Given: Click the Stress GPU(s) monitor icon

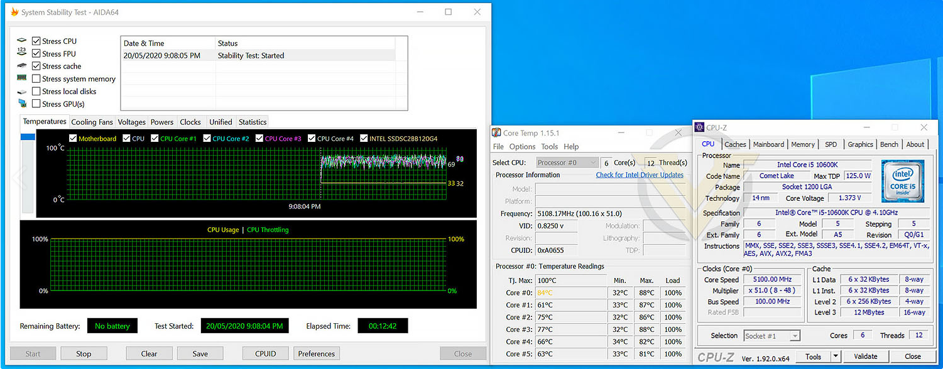Looking at the screenshot, I should click(x=22, y=104).
